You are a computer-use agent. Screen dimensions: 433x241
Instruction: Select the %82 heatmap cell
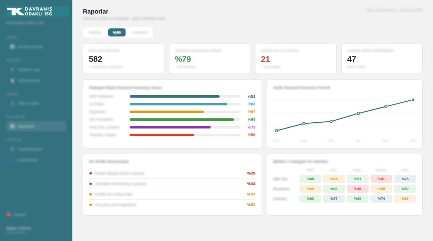pyautogui.click(x=405, y=189)
